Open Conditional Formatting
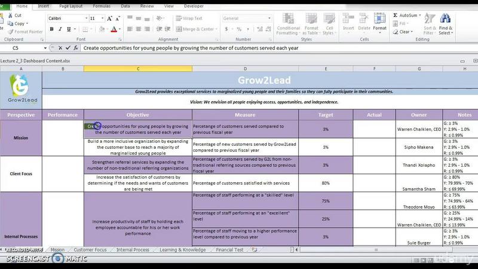 (x=288, y=24)
